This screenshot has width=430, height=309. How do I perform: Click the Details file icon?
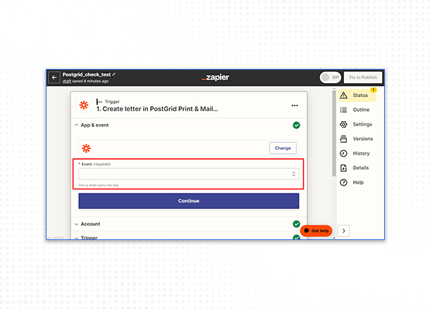click(343, 168)
